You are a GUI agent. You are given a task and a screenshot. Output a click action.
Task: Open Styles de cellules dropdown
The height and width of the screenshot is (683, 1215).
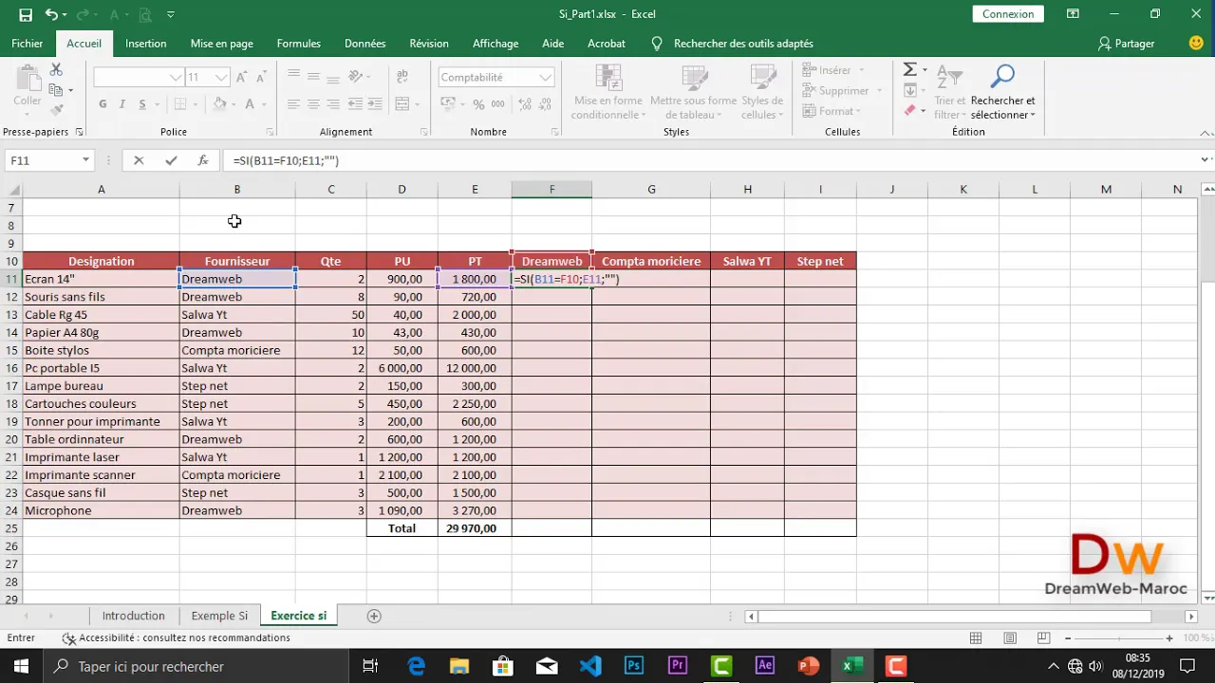click(762, 92)
